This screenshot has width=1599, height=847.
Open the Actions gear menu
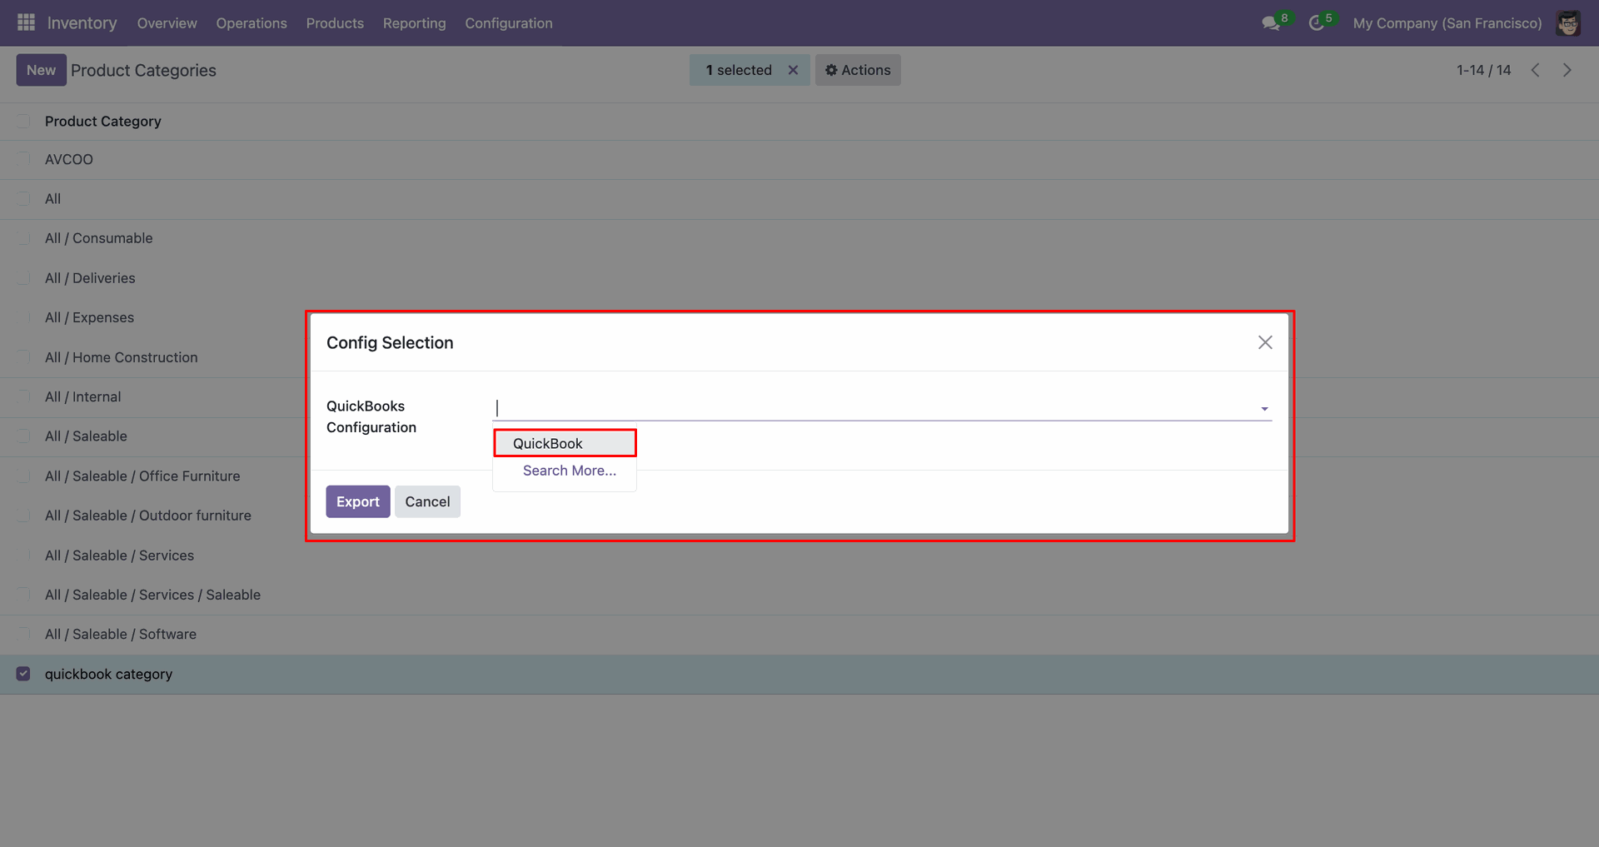pos(858,70)
